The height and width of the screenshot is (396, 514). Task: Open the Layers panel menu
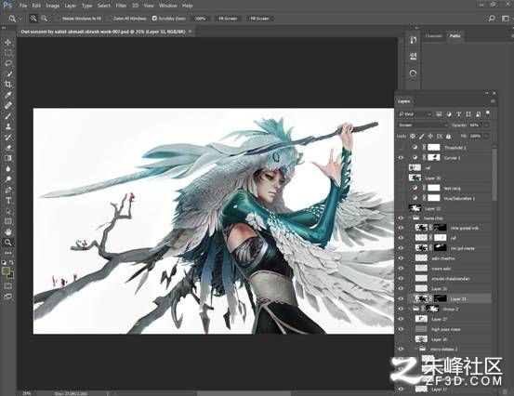(493, 101)
